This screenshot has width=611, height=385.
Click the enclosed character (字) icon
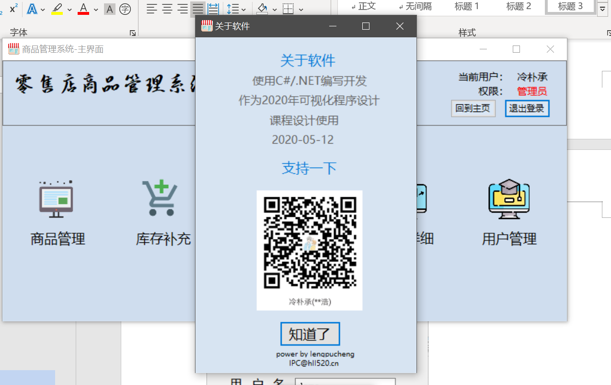pyautogui.click(x=125, y=9)
